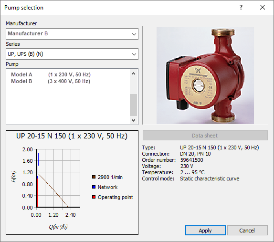Click the Type value UP 20-15 N 150

coord(220,147)
